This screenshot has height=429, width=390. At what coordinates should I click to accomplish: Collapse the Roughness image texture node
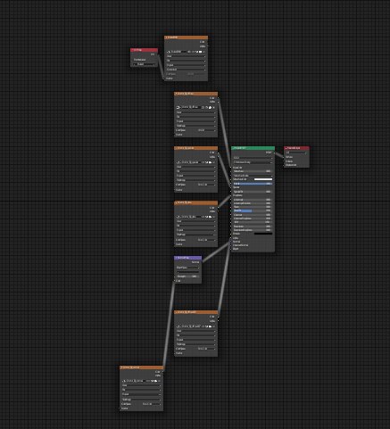pos(176,203)
